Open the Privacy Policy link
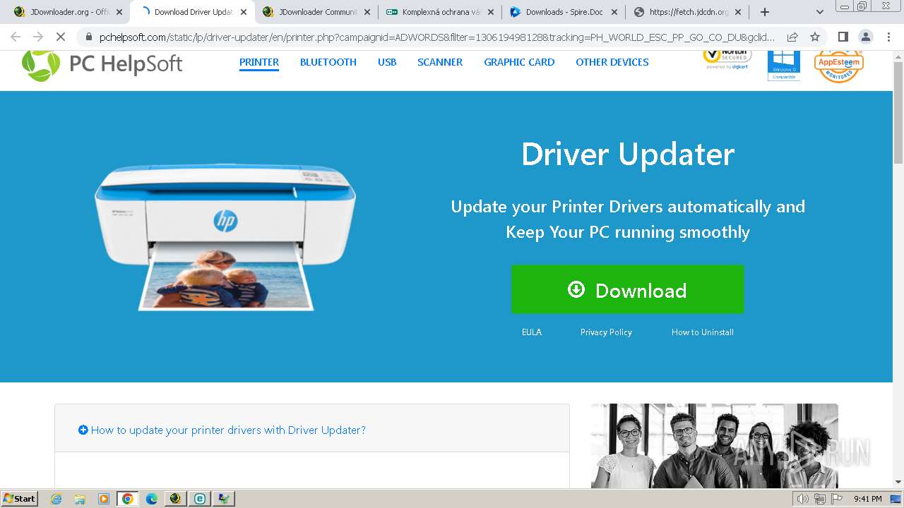This screenshot has width=904, height=508. [606, 332]
